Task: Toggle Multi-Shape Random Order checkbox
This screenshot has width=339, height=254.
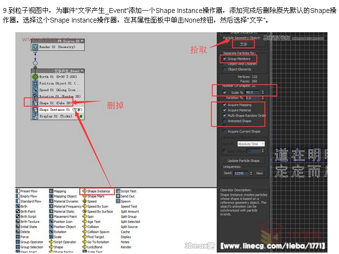Action: coord(225,115)
